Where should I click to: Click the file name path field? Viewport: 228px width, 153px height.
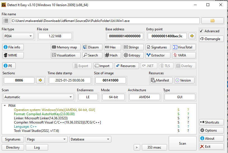[x=105, y=21]
